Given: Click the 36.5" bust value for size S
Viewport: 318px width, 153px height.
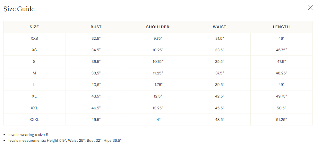Looking at the screenshot, I should [x=96, y=62].
